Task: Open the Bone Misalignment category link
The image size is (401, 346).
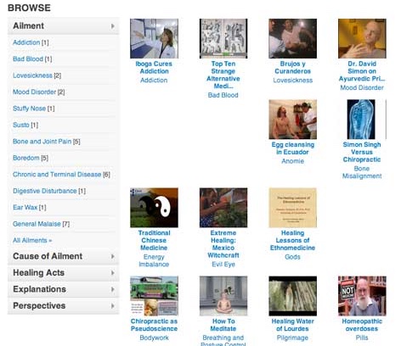Action: [362, 172]
